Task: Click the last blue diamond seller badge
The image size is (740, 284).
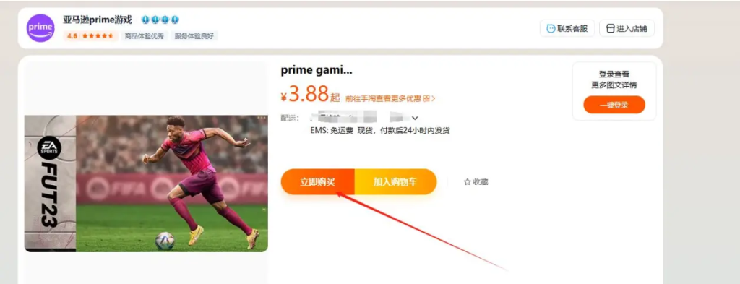Action: coord(175,20)
